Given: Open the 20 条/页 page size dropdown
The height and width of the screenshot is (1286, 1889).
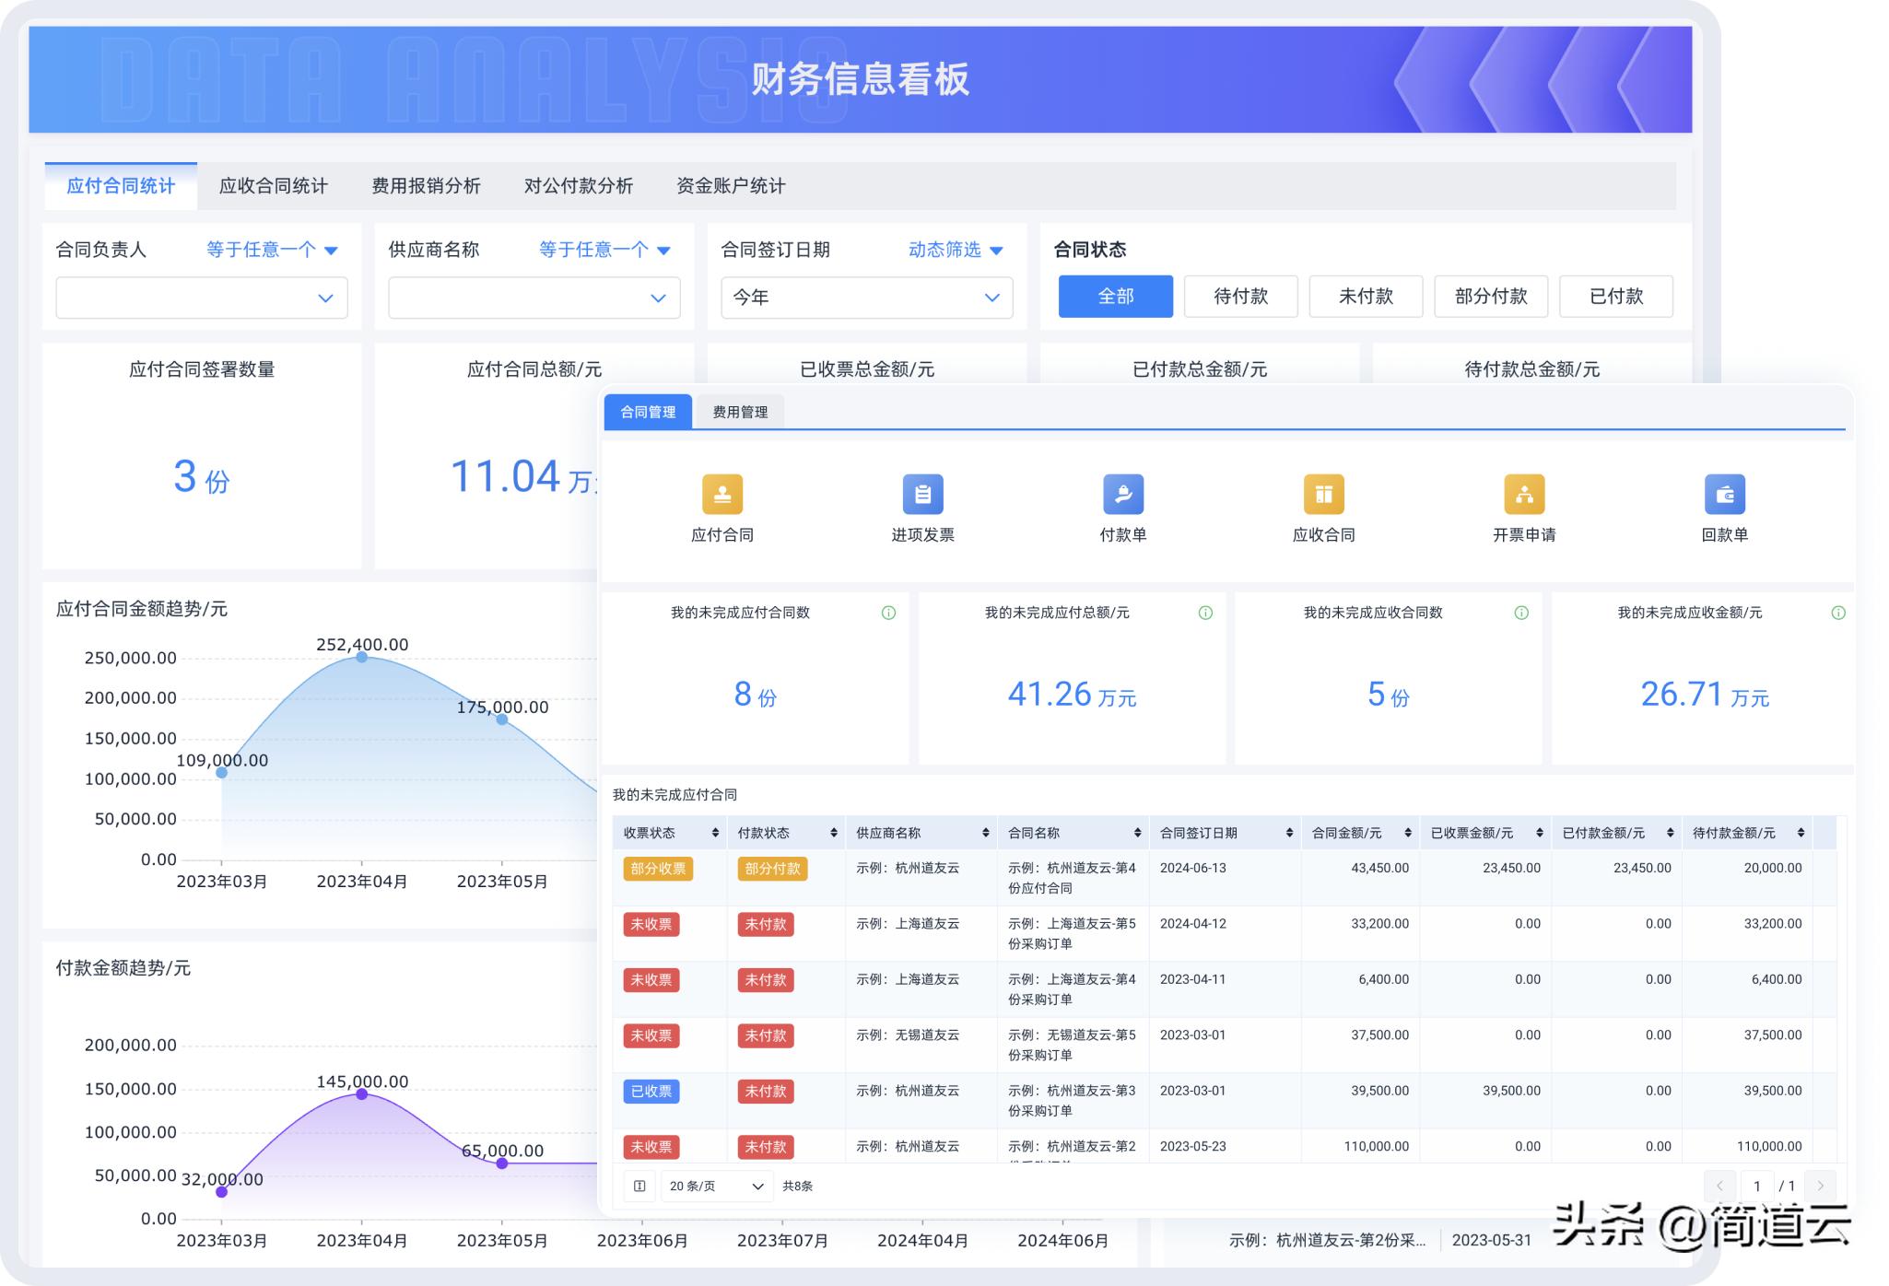Looking at the screenshot, I should click(716, 1187).
